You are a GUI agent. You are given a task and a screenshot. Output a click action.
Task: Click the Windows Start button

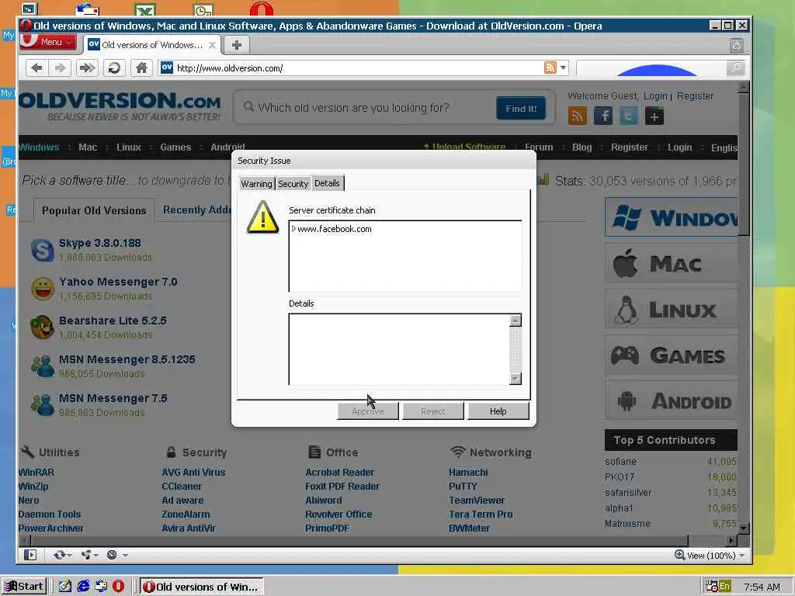pyautogui.click(x=24, y=587)
